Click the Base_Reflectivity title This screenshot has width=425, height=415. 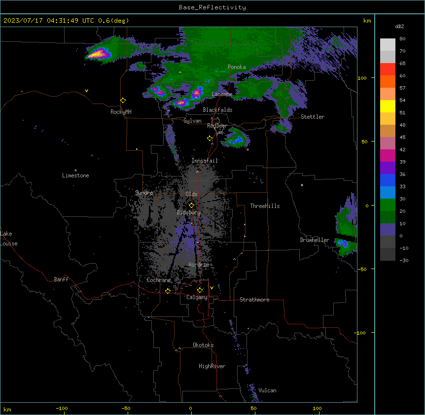(x=212, y=7)
